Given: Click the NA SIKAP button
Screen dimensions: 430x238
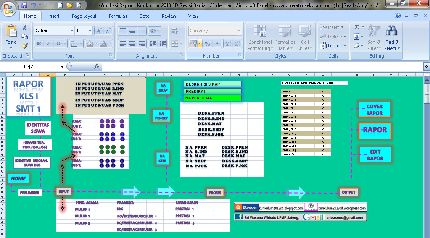Looking at the screenshot, I should click(163, 88).
